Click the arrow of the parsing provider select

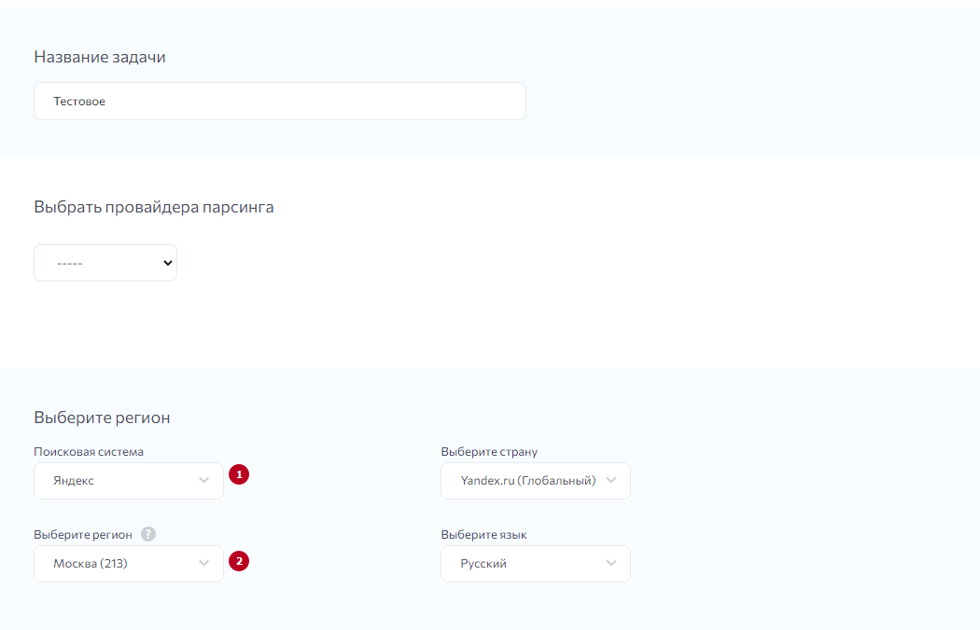tap(168, 263)
